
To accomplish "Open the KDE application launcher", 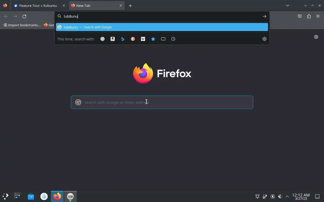I will point(6,196).
